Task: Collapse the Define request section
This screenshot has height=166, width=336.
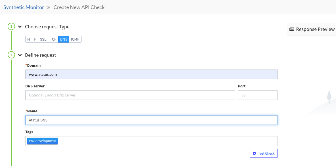Action: click(x=20, y=55)
